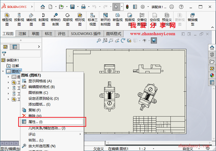Switch to the FeatureManager tree tab icon
This screenshot has width=216, height=151.
coord(5,47)
